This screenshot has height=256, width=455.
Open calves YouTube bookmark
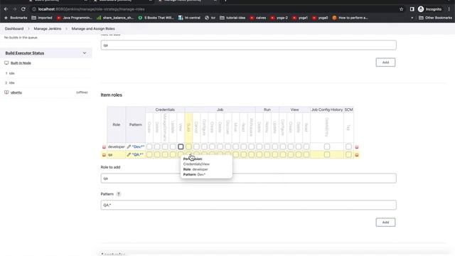(258, 18)
